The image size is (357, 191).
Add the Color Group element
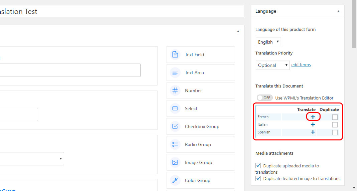(200, 180)
